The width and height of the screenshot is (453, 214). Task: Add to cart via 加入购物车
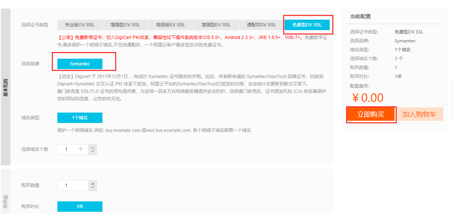pyautogui.click(x=419, y=114)
